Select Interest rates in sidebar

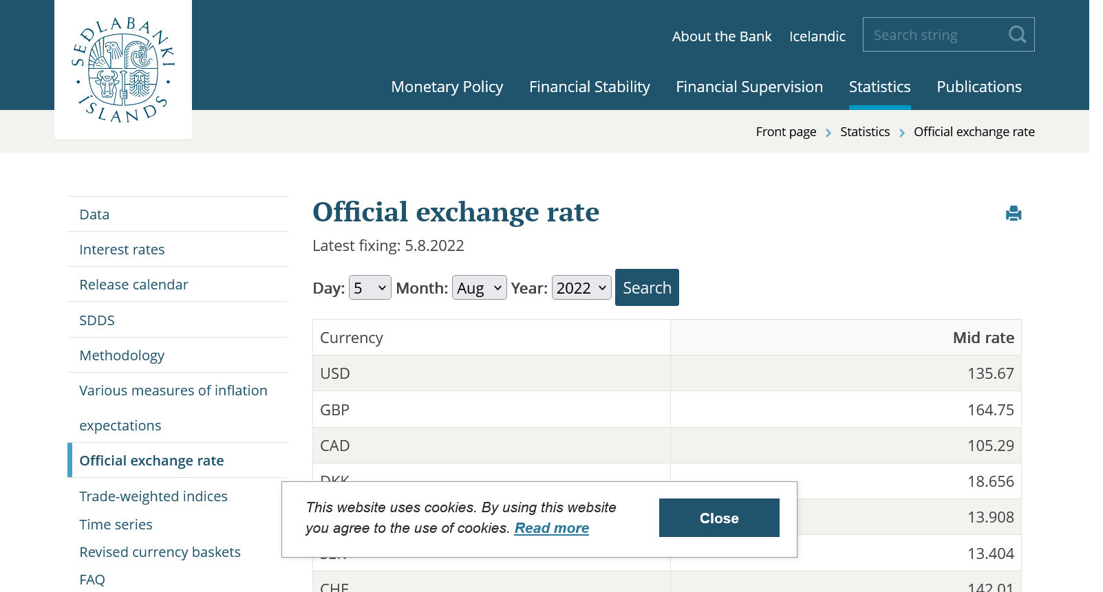click(122, 250)
